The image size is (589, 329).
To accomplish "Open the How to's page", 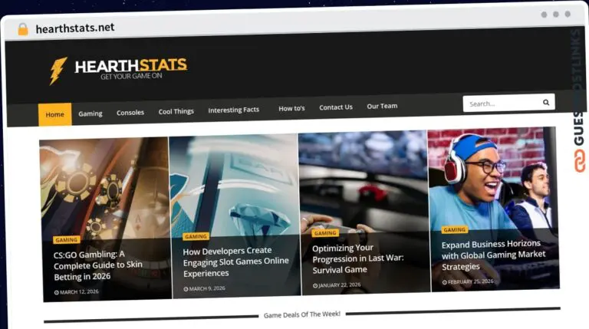I will coord(291,108).
